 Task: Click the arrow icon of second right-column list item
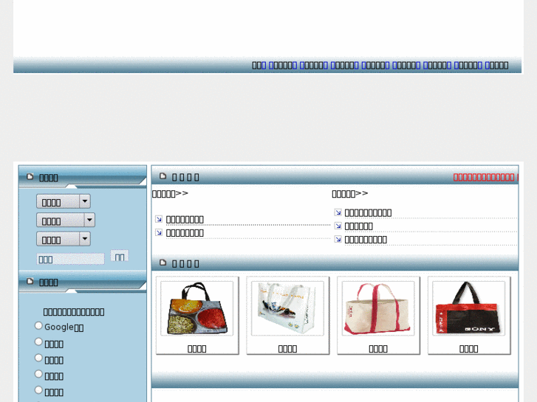pyautogui.click(x=338, y=226)
